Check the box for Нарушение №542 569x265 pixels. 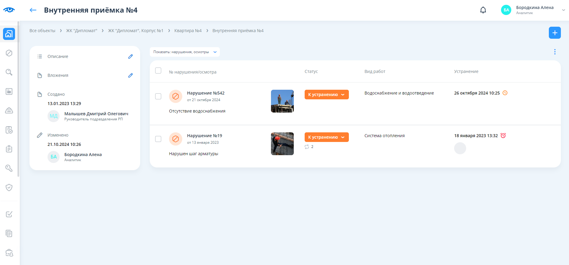pyautogui.click(x=158, y=96)
